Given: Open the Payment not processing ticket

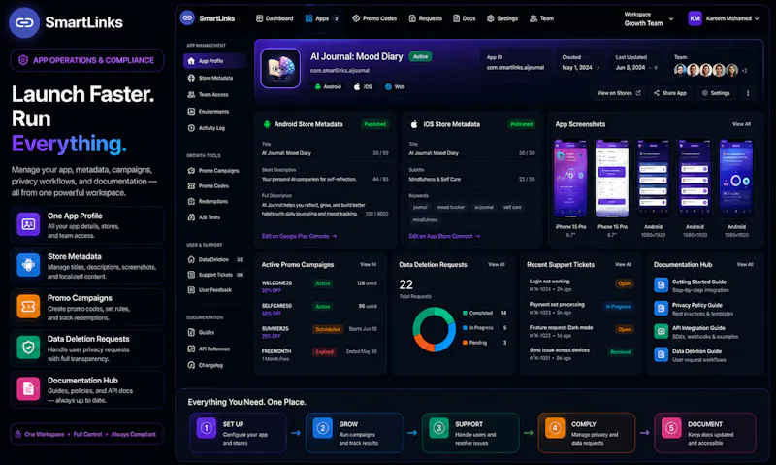Looking at the screenshot, I should click(x=581, y=308).
